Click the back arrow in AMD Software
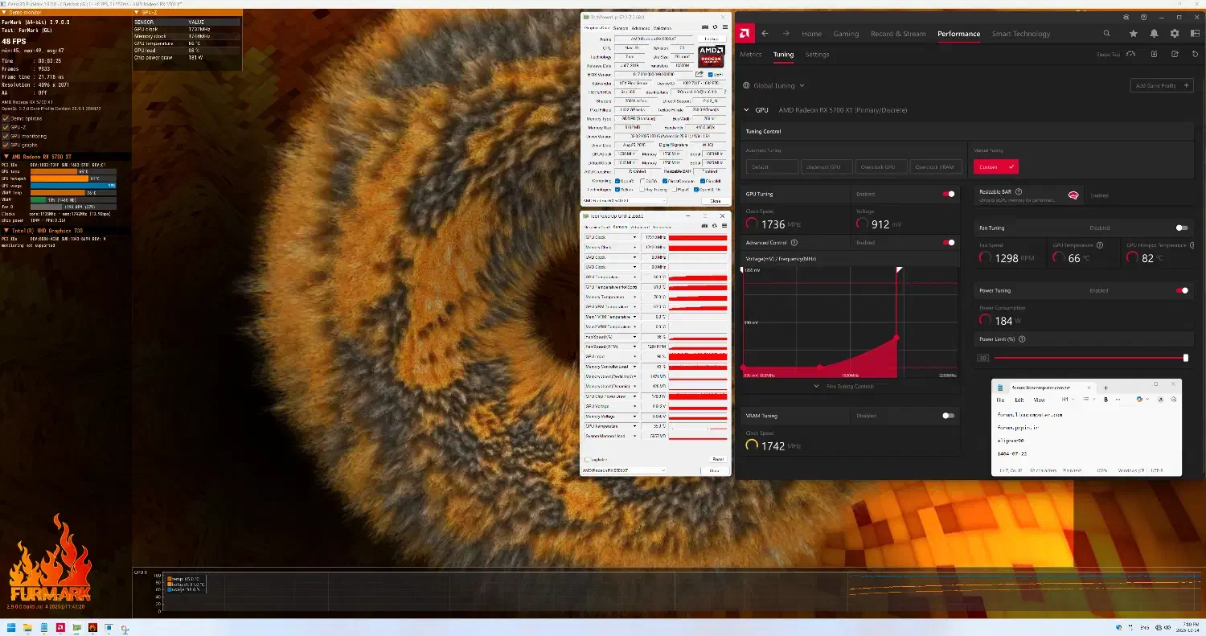This screenshot has width=1206, height=636. click(x=765, y=34)
